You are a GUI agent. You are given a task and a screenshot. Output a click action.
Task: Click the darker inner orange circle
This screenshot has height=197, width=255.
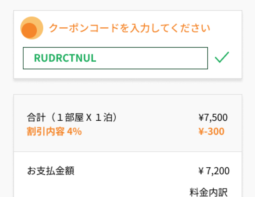pos(30,30)
